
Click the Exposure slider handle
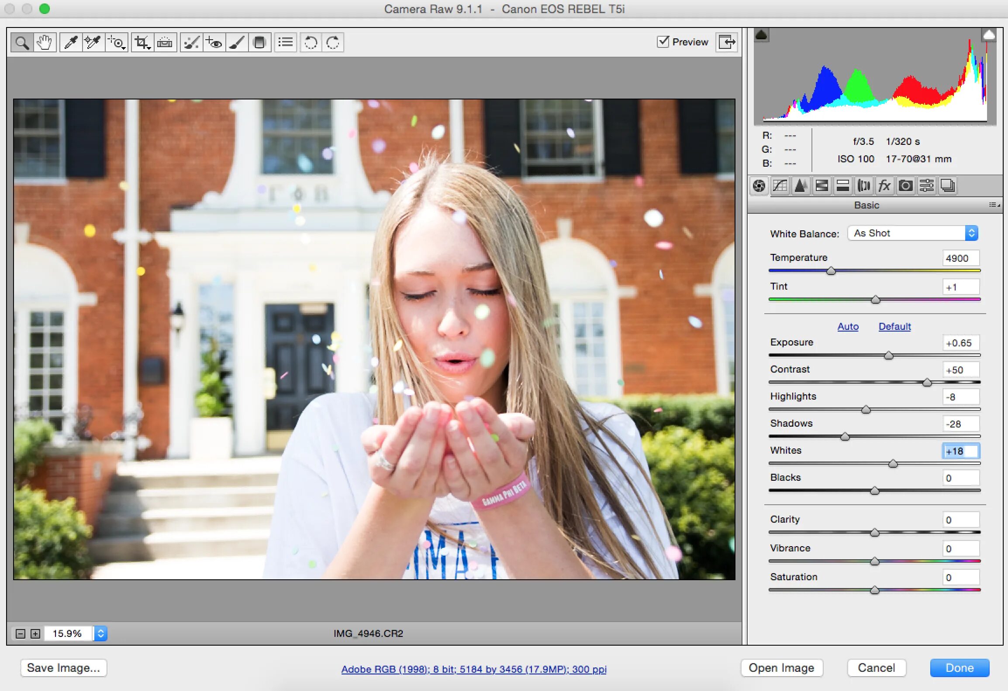[x=888, y=356]
